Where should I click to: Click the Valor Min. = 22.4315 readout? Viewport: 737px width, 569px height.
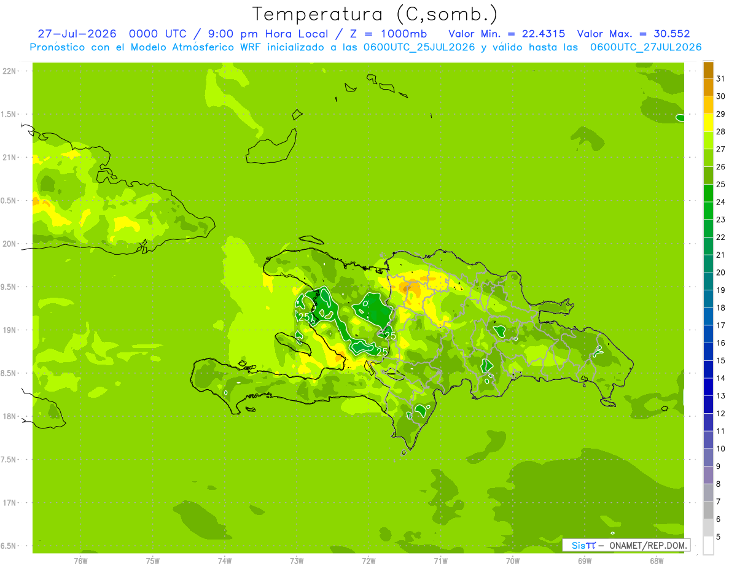507,34
